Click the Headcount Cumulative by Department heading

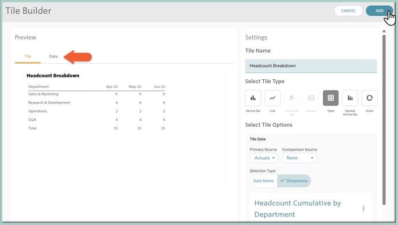[297, 208]
